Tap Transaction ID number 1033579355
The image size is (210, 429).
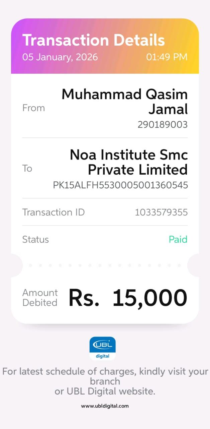[161, 212]
